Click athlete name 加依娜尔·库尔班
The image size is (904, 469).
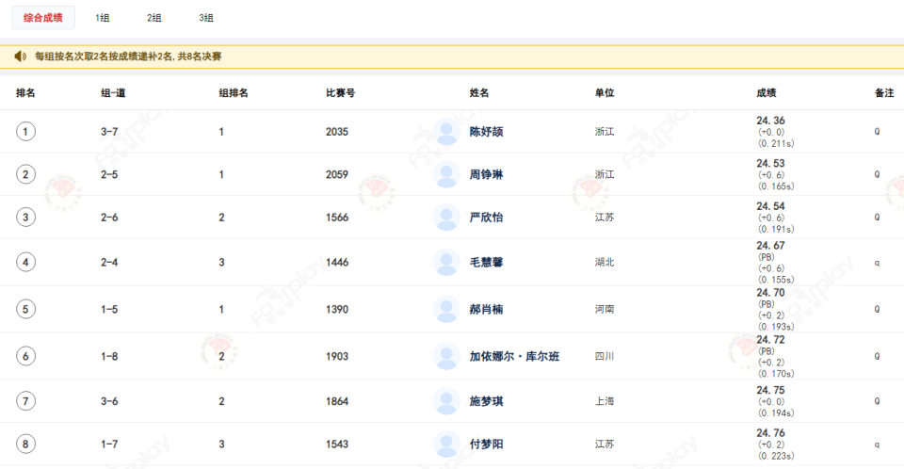[514, 356]
